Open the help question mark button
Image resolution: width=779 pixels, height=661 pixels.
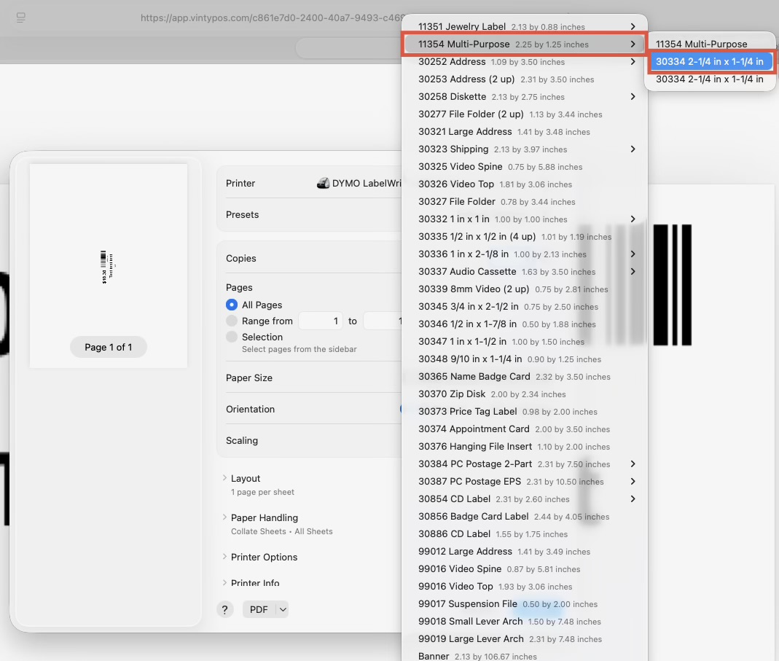point(224,609)
